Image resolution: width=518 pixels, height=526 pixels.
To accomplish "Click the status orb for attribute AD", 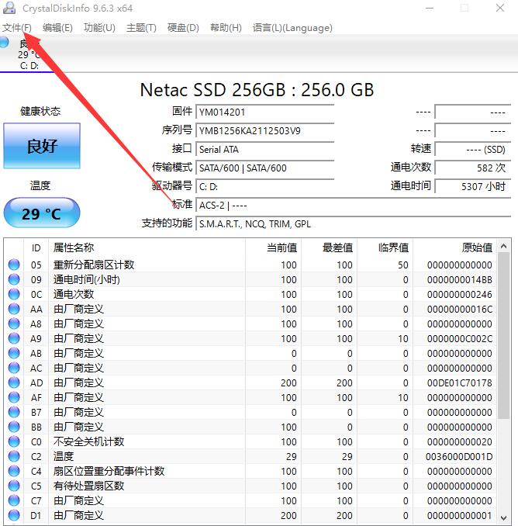I will (x=14, y=382).
